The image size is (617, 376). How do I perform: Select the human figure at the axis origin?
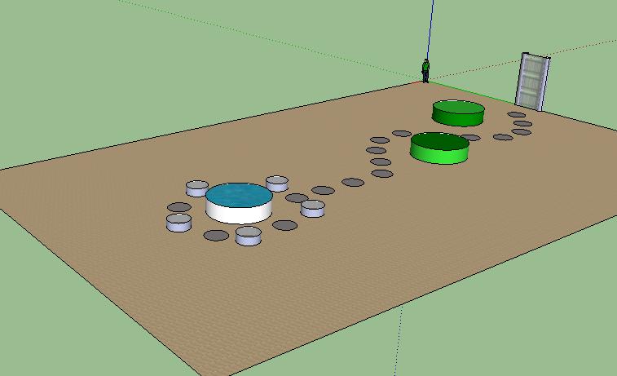pyautogui.click(x=425, y=71)
